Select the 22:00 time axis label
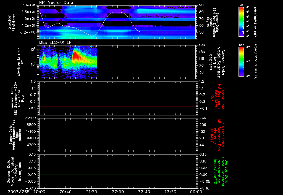 118,192
